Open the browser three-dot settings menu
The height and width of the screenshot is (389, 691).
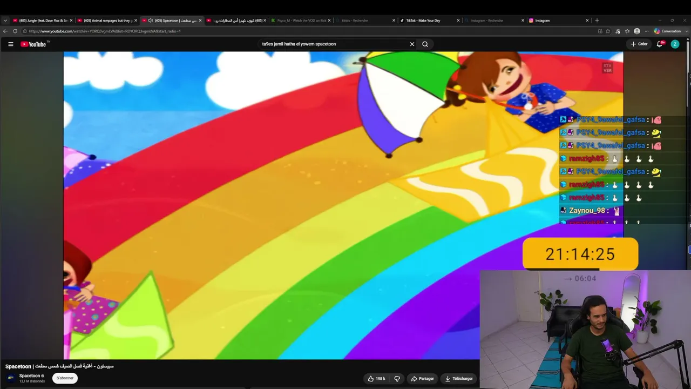pyautogui.click(x=647, y=31)
